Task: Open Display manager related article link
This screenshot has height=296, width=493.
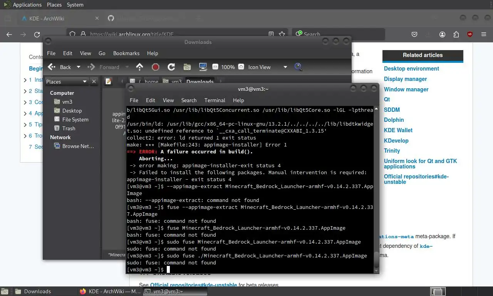Action: click(405, 79)
